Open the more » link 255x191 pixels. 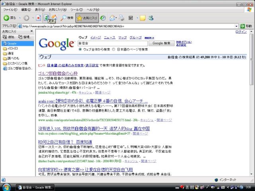pos(149,37)
